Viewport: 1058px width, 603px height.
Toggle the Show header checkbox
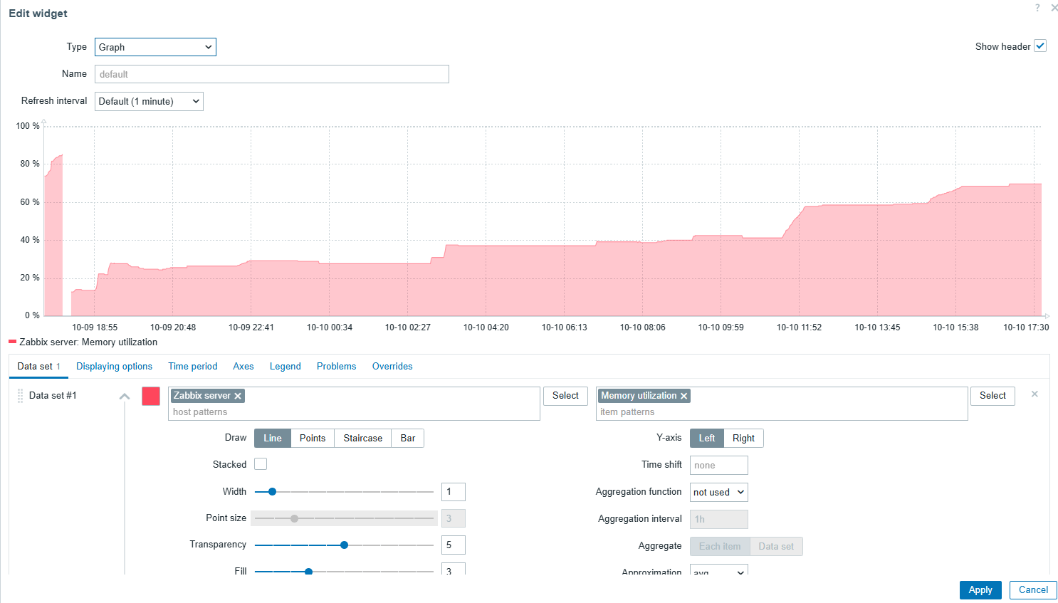(x=1040, y=46)
